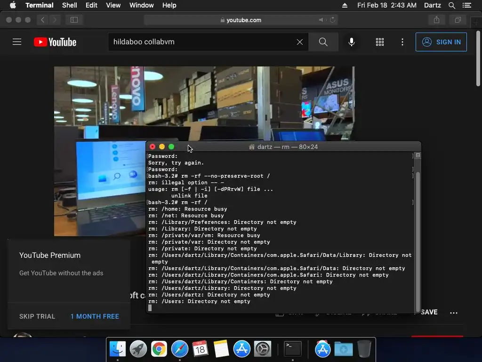The image size is (482, 362).
Task: Open the Shell menu
Action: pyautogui.click(x=70, y=5)
